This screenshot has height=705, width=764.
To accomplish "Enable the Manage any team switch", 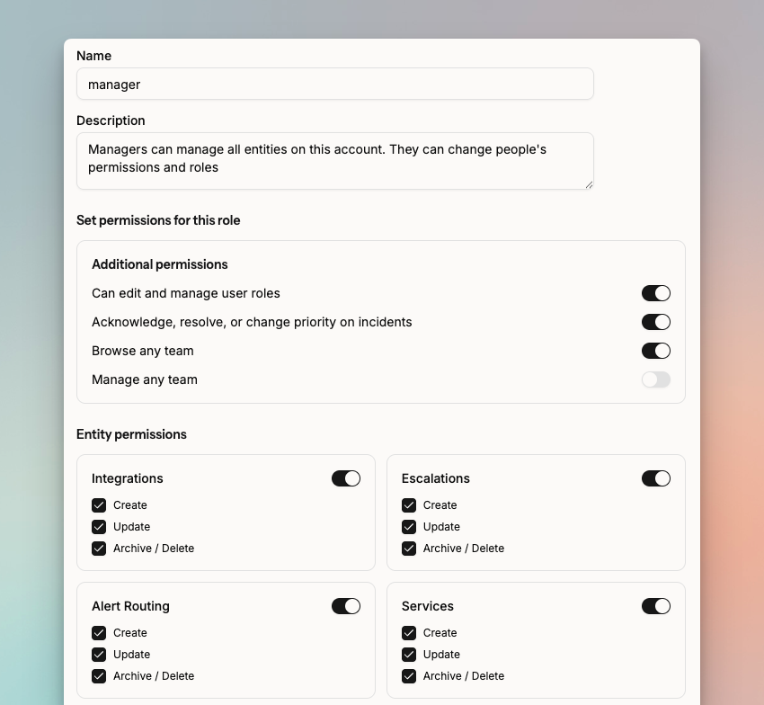I will (x=656, y=379).
